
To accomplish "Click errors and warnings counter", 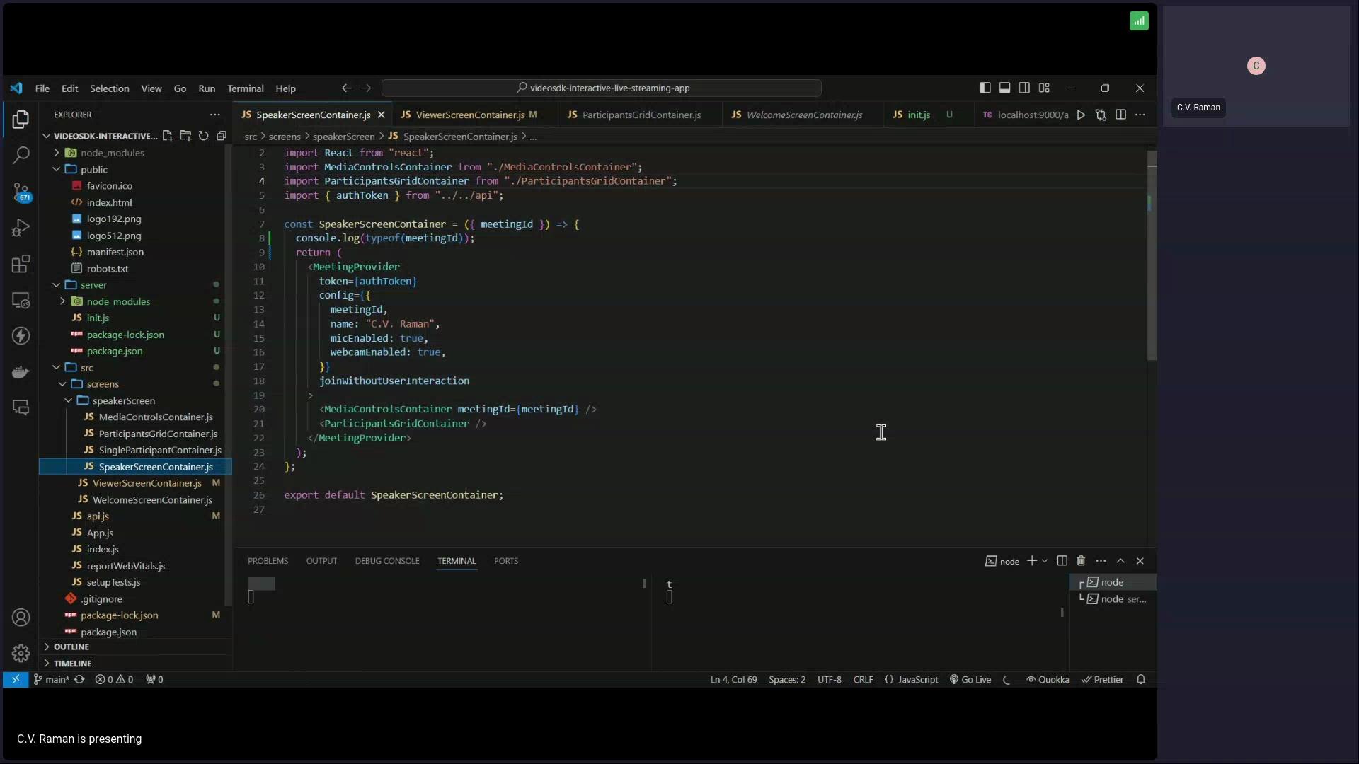I will tap(114, 680).
